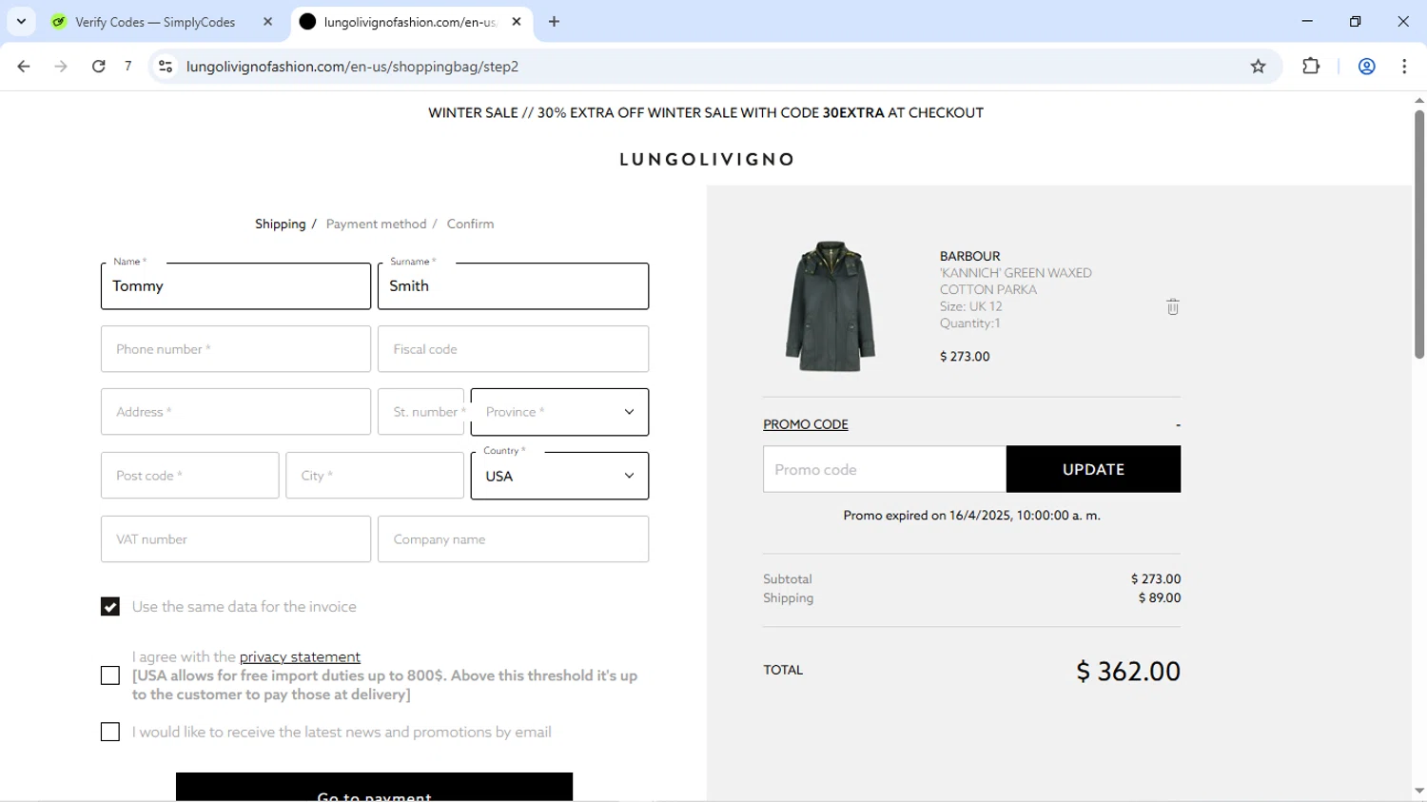This screenshot has width=1427, height=802.
Task: Focus the VAT number field
Action: (236, 539)
